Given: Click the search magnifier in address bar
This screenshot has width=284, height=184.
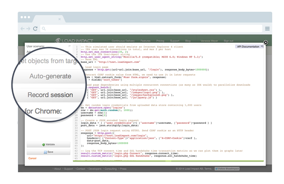Looking at the screenshot, I should [44, 28].
